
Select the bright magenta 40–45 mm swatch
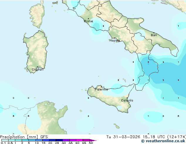80,140
